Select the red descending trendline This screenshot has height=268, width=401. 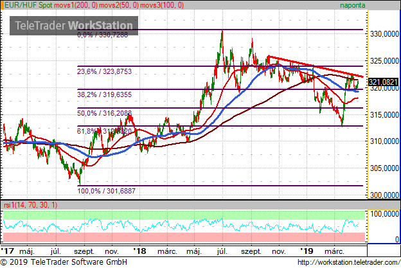pos(316,66)
